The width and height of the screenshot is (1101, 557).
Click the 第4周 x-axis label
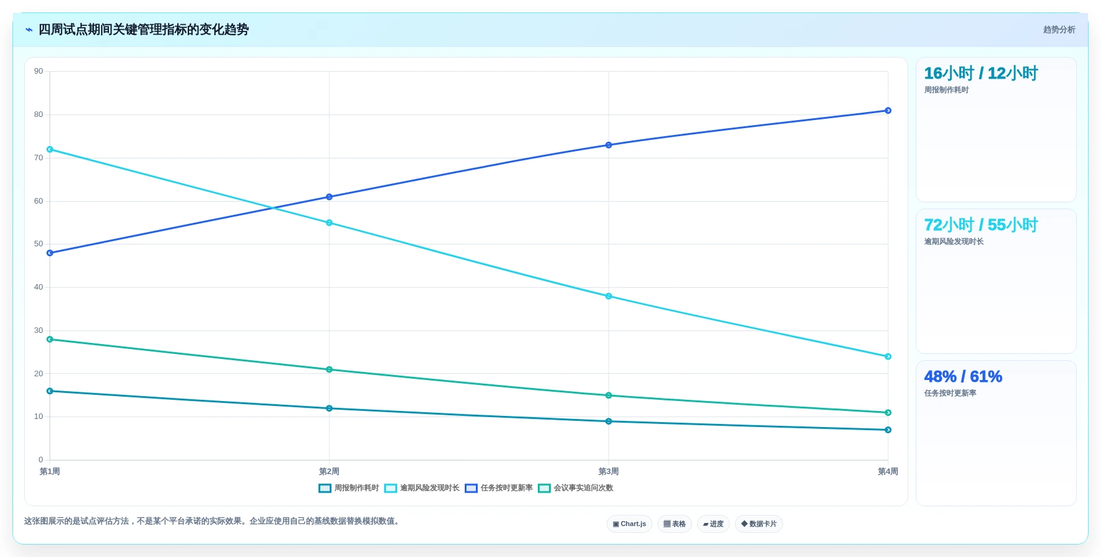[x=888, y=472]
